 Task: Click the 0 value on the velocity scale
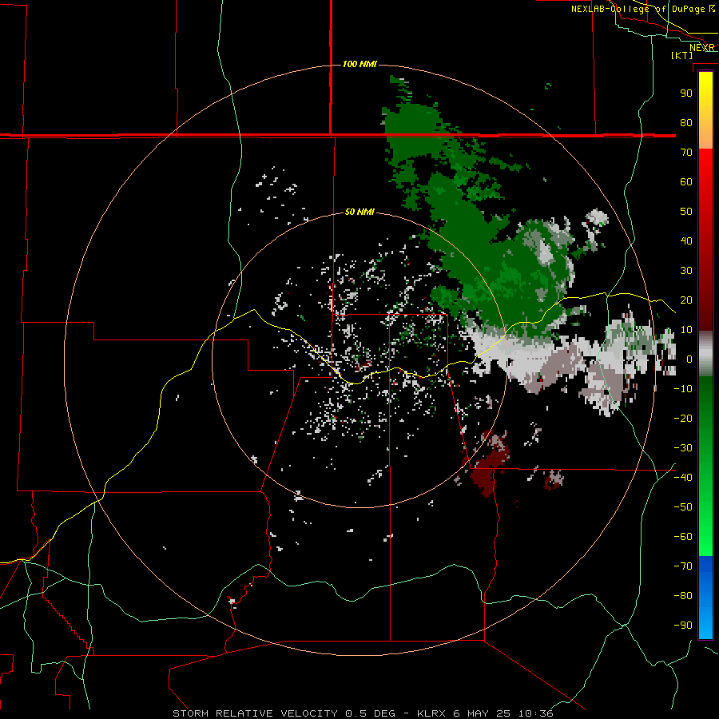point(689,359)
